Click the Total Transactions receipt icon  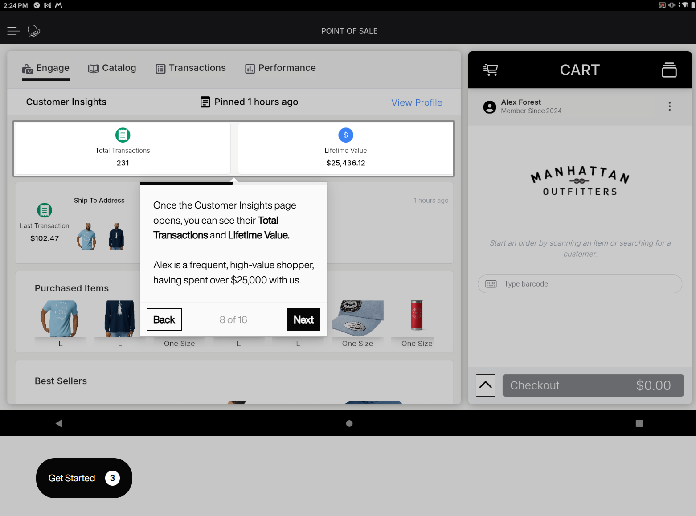(x=123, y=135)
